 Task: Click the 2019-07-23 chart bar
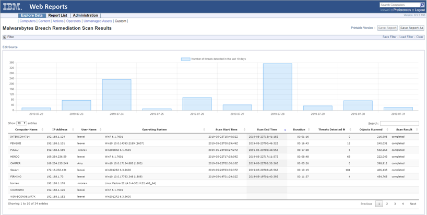[76, 105]
